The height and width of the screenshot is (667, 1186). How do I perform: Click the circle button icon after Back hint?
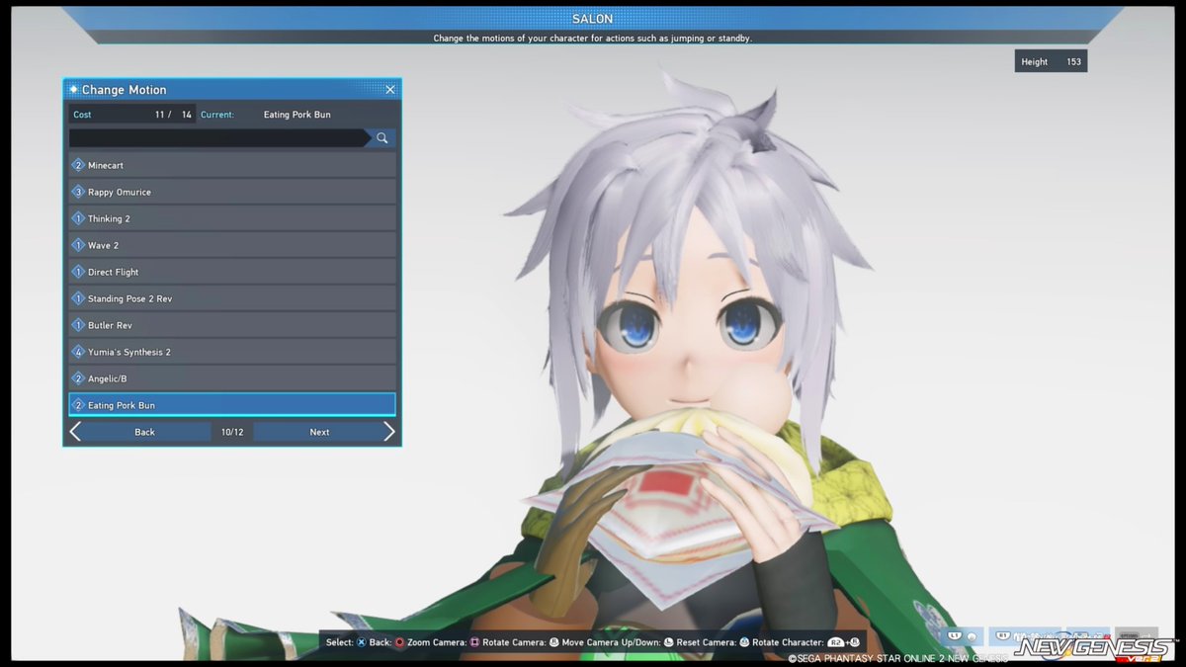click(x=399, y=642)
